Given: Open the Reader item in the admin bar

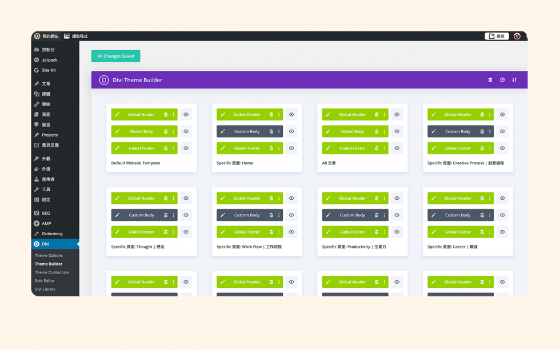Looking at the screenshot, I should click(x=75, y=36).
